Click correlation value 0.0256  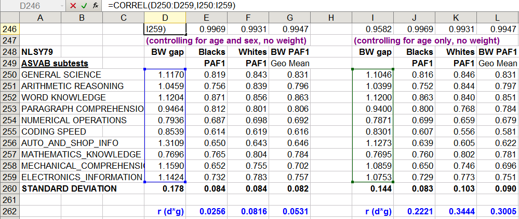[207, 211]
